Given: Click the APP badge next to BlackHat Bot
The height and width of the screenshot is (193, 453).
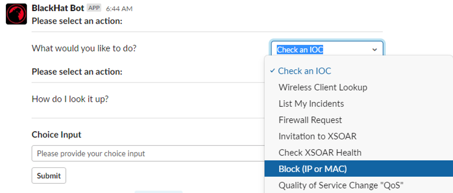Looking at the screenshot, I should 94,8.
